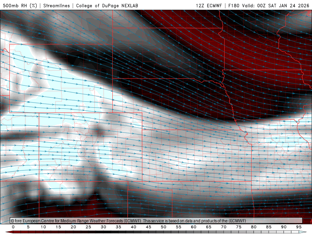
Task: Click the '70' value on the color scale
Action: pyautogui.click(x=223, y=227)
